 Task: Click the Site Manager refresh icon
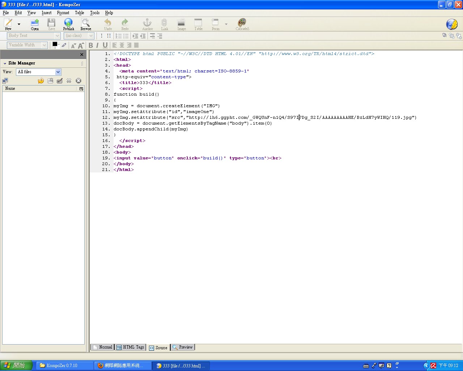coord(41,81)
